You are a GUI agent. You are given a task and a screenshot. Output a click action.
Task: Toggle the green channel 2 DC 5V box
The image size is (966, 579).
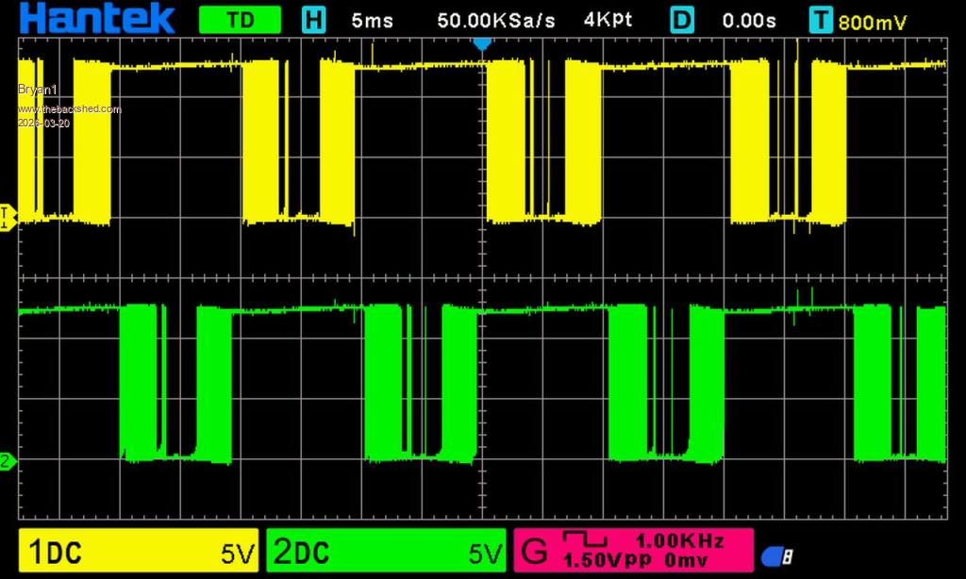[x=386, y=552]
